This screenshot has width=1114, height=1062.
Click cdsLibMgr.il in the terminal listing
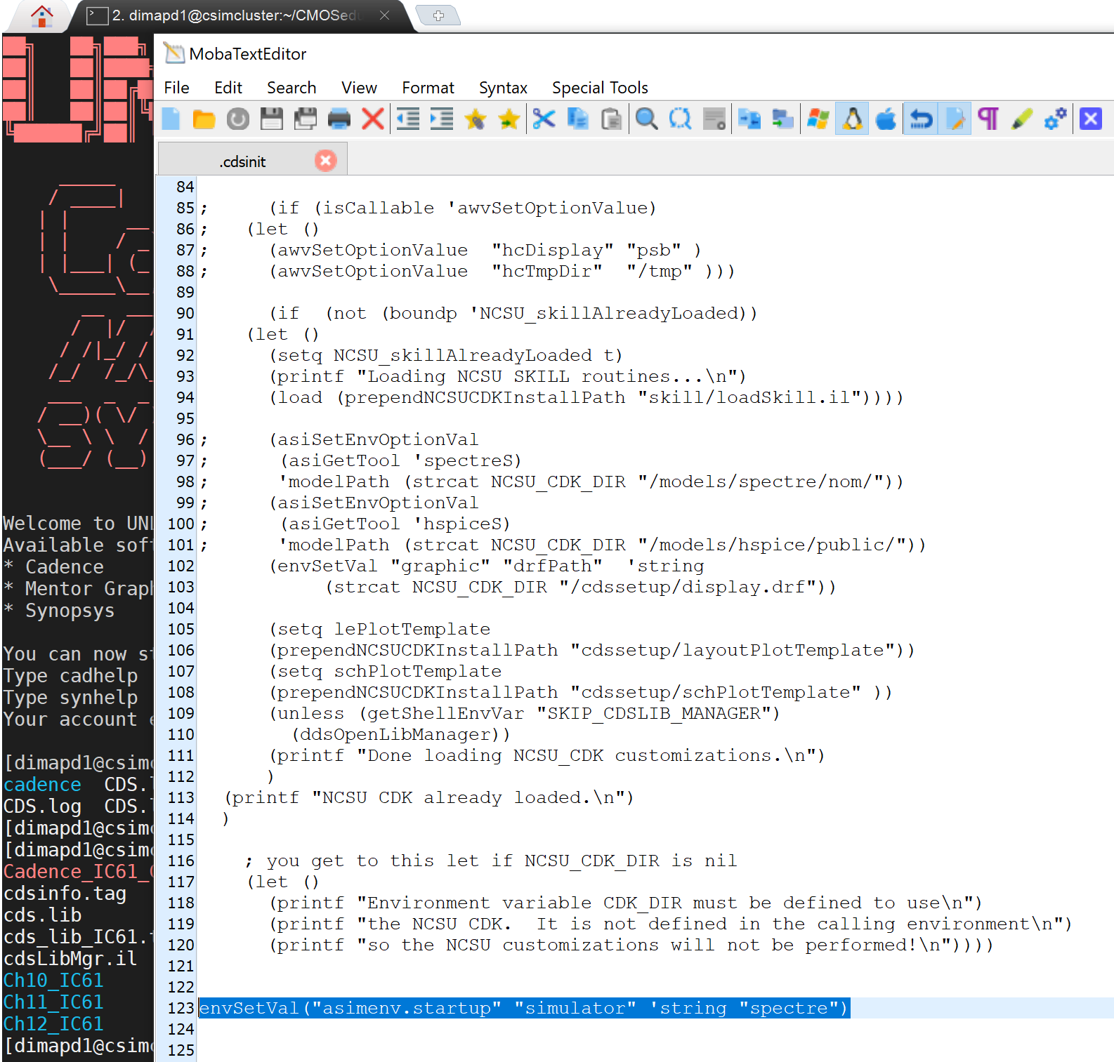(70, 958)
